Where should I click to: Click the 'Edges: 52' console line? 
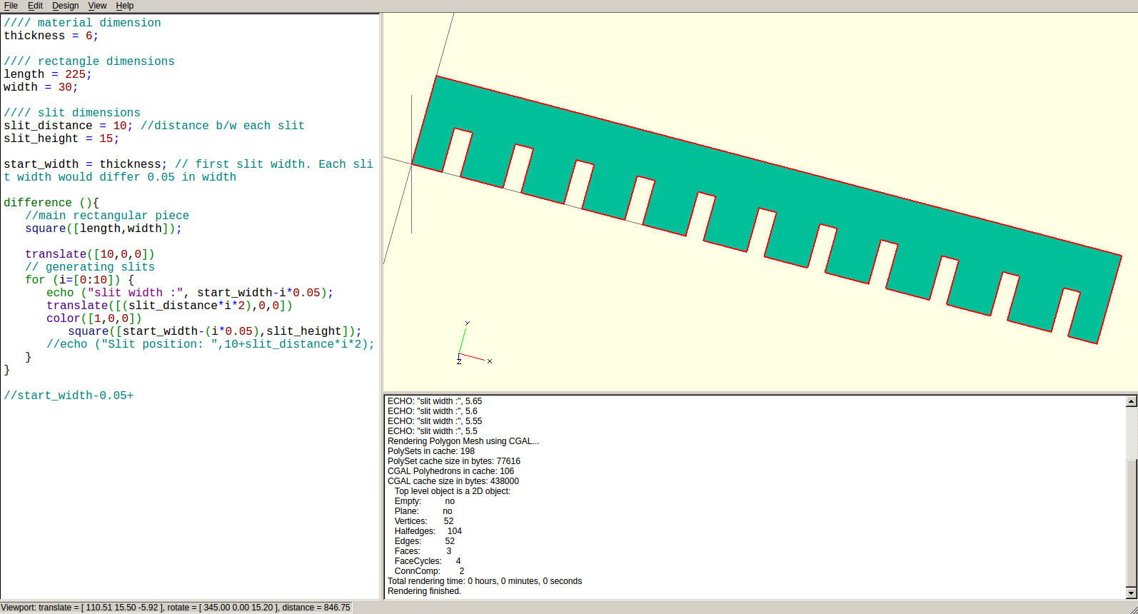click(425, 541)
